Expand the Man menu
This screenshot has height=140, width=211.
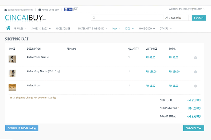[116, 29]
